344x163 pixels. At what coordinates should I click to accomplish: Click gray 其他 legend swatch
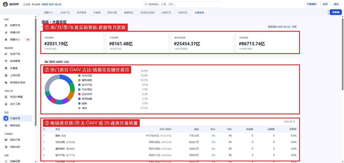pos(79,108)
